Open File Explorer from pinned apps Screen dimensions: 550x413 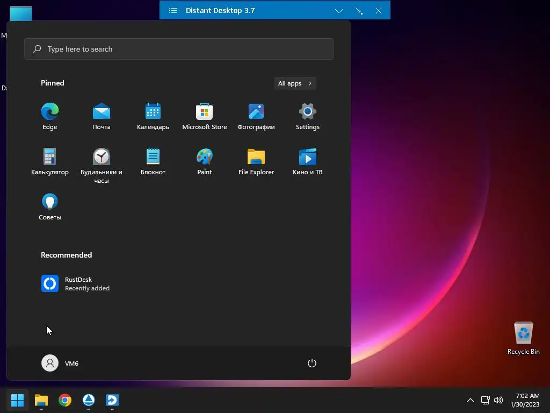pos(256,162)
